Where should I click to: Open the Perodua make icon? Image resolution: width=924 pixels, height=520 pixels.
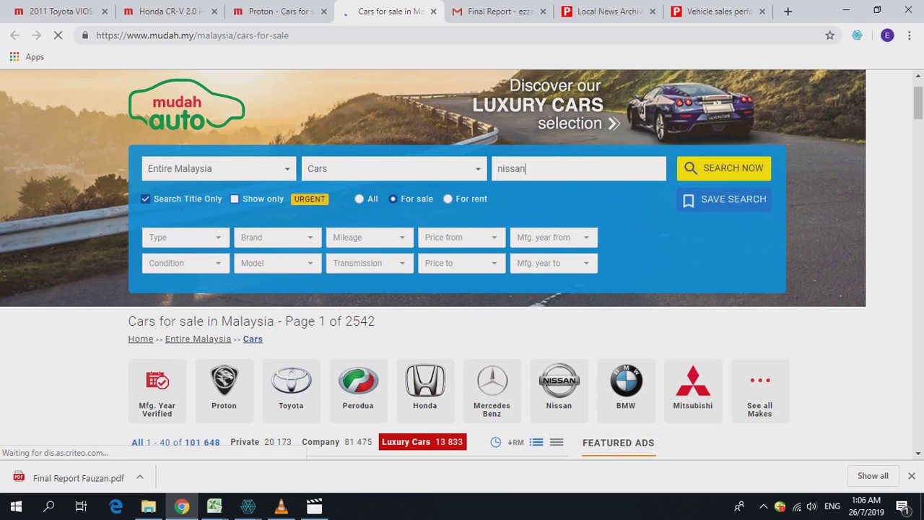click(x=358, y=390)
